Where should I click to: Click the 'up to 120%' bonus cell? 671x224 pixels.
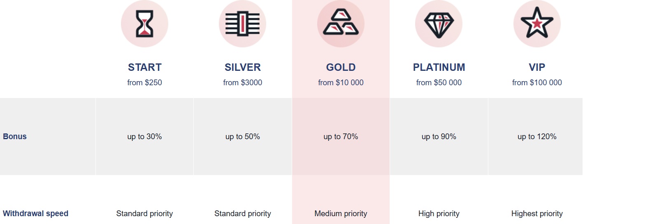coord(537,136)
